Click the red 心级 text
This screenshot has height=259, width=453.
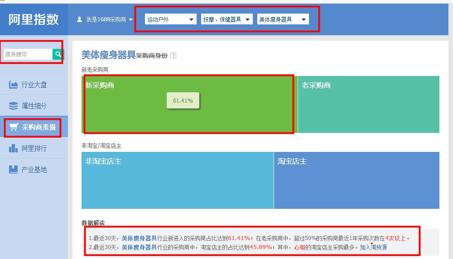click(299, 247)
